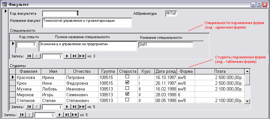Add new record in Студенты navigator
Image resolution: width=270 pixels, height=119 pixels.
point(82,106)
